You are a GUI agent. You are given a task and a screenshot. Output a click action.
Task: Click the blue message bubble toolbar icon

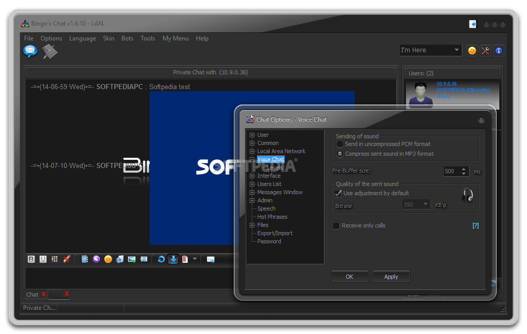click(30, 51)
